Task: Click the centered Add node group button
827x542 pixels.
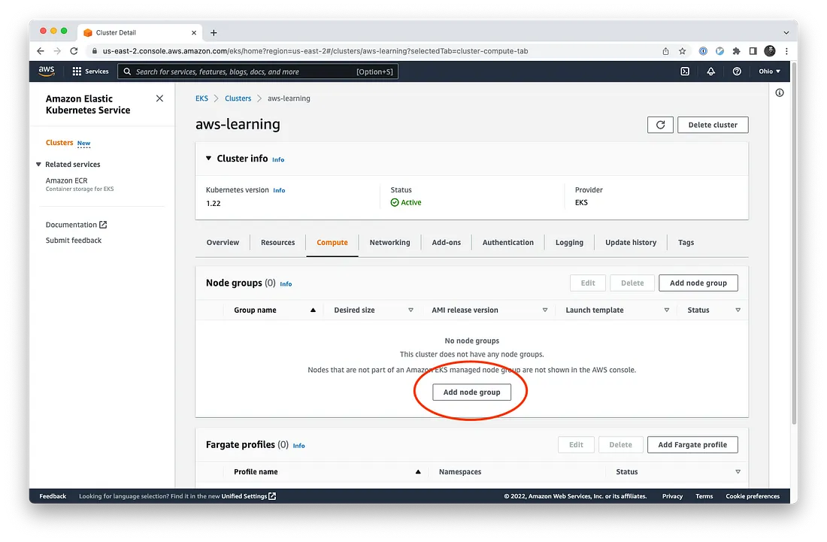Action: click(471, 392)
